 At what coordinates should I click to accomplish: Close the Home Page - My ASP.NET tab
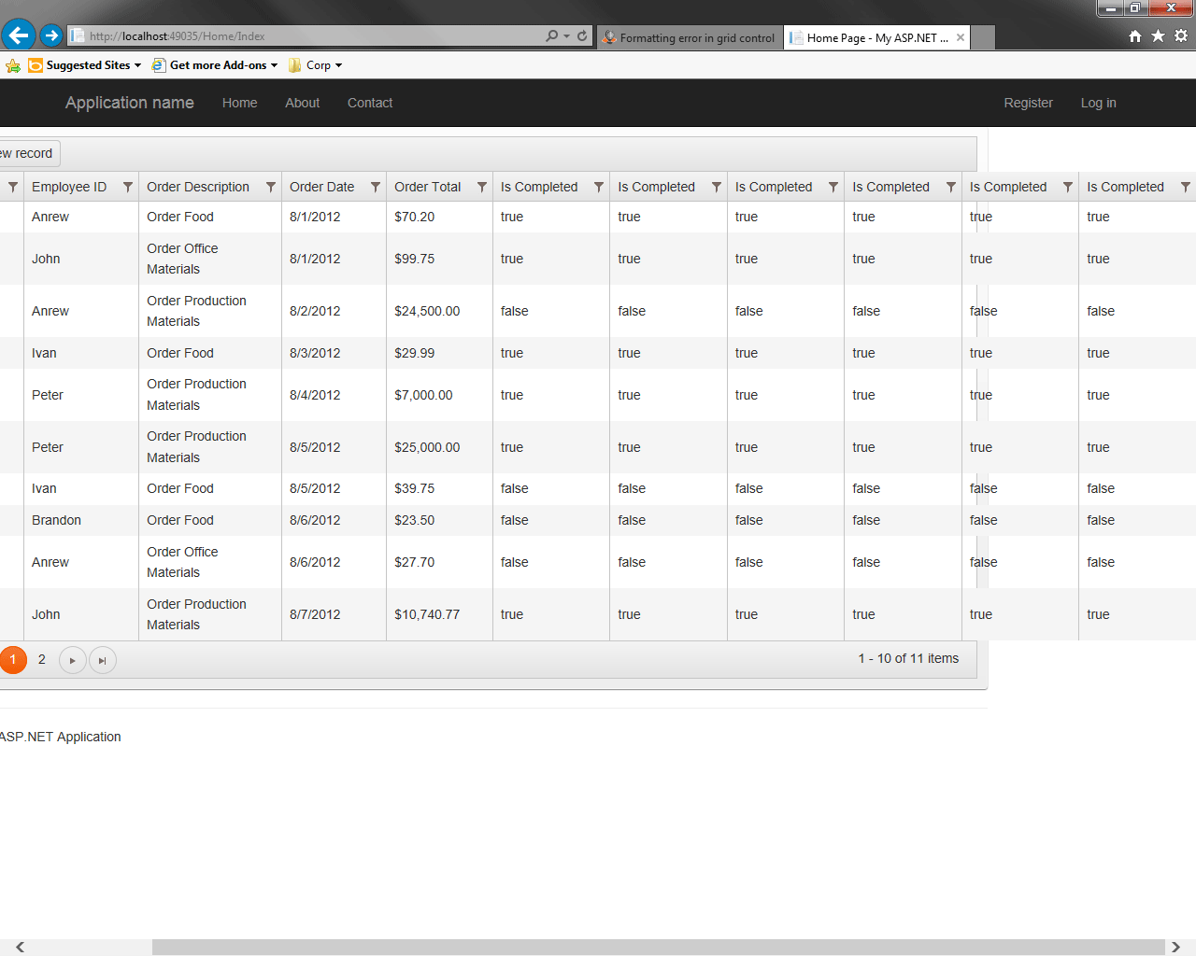(x=960, y=37)
